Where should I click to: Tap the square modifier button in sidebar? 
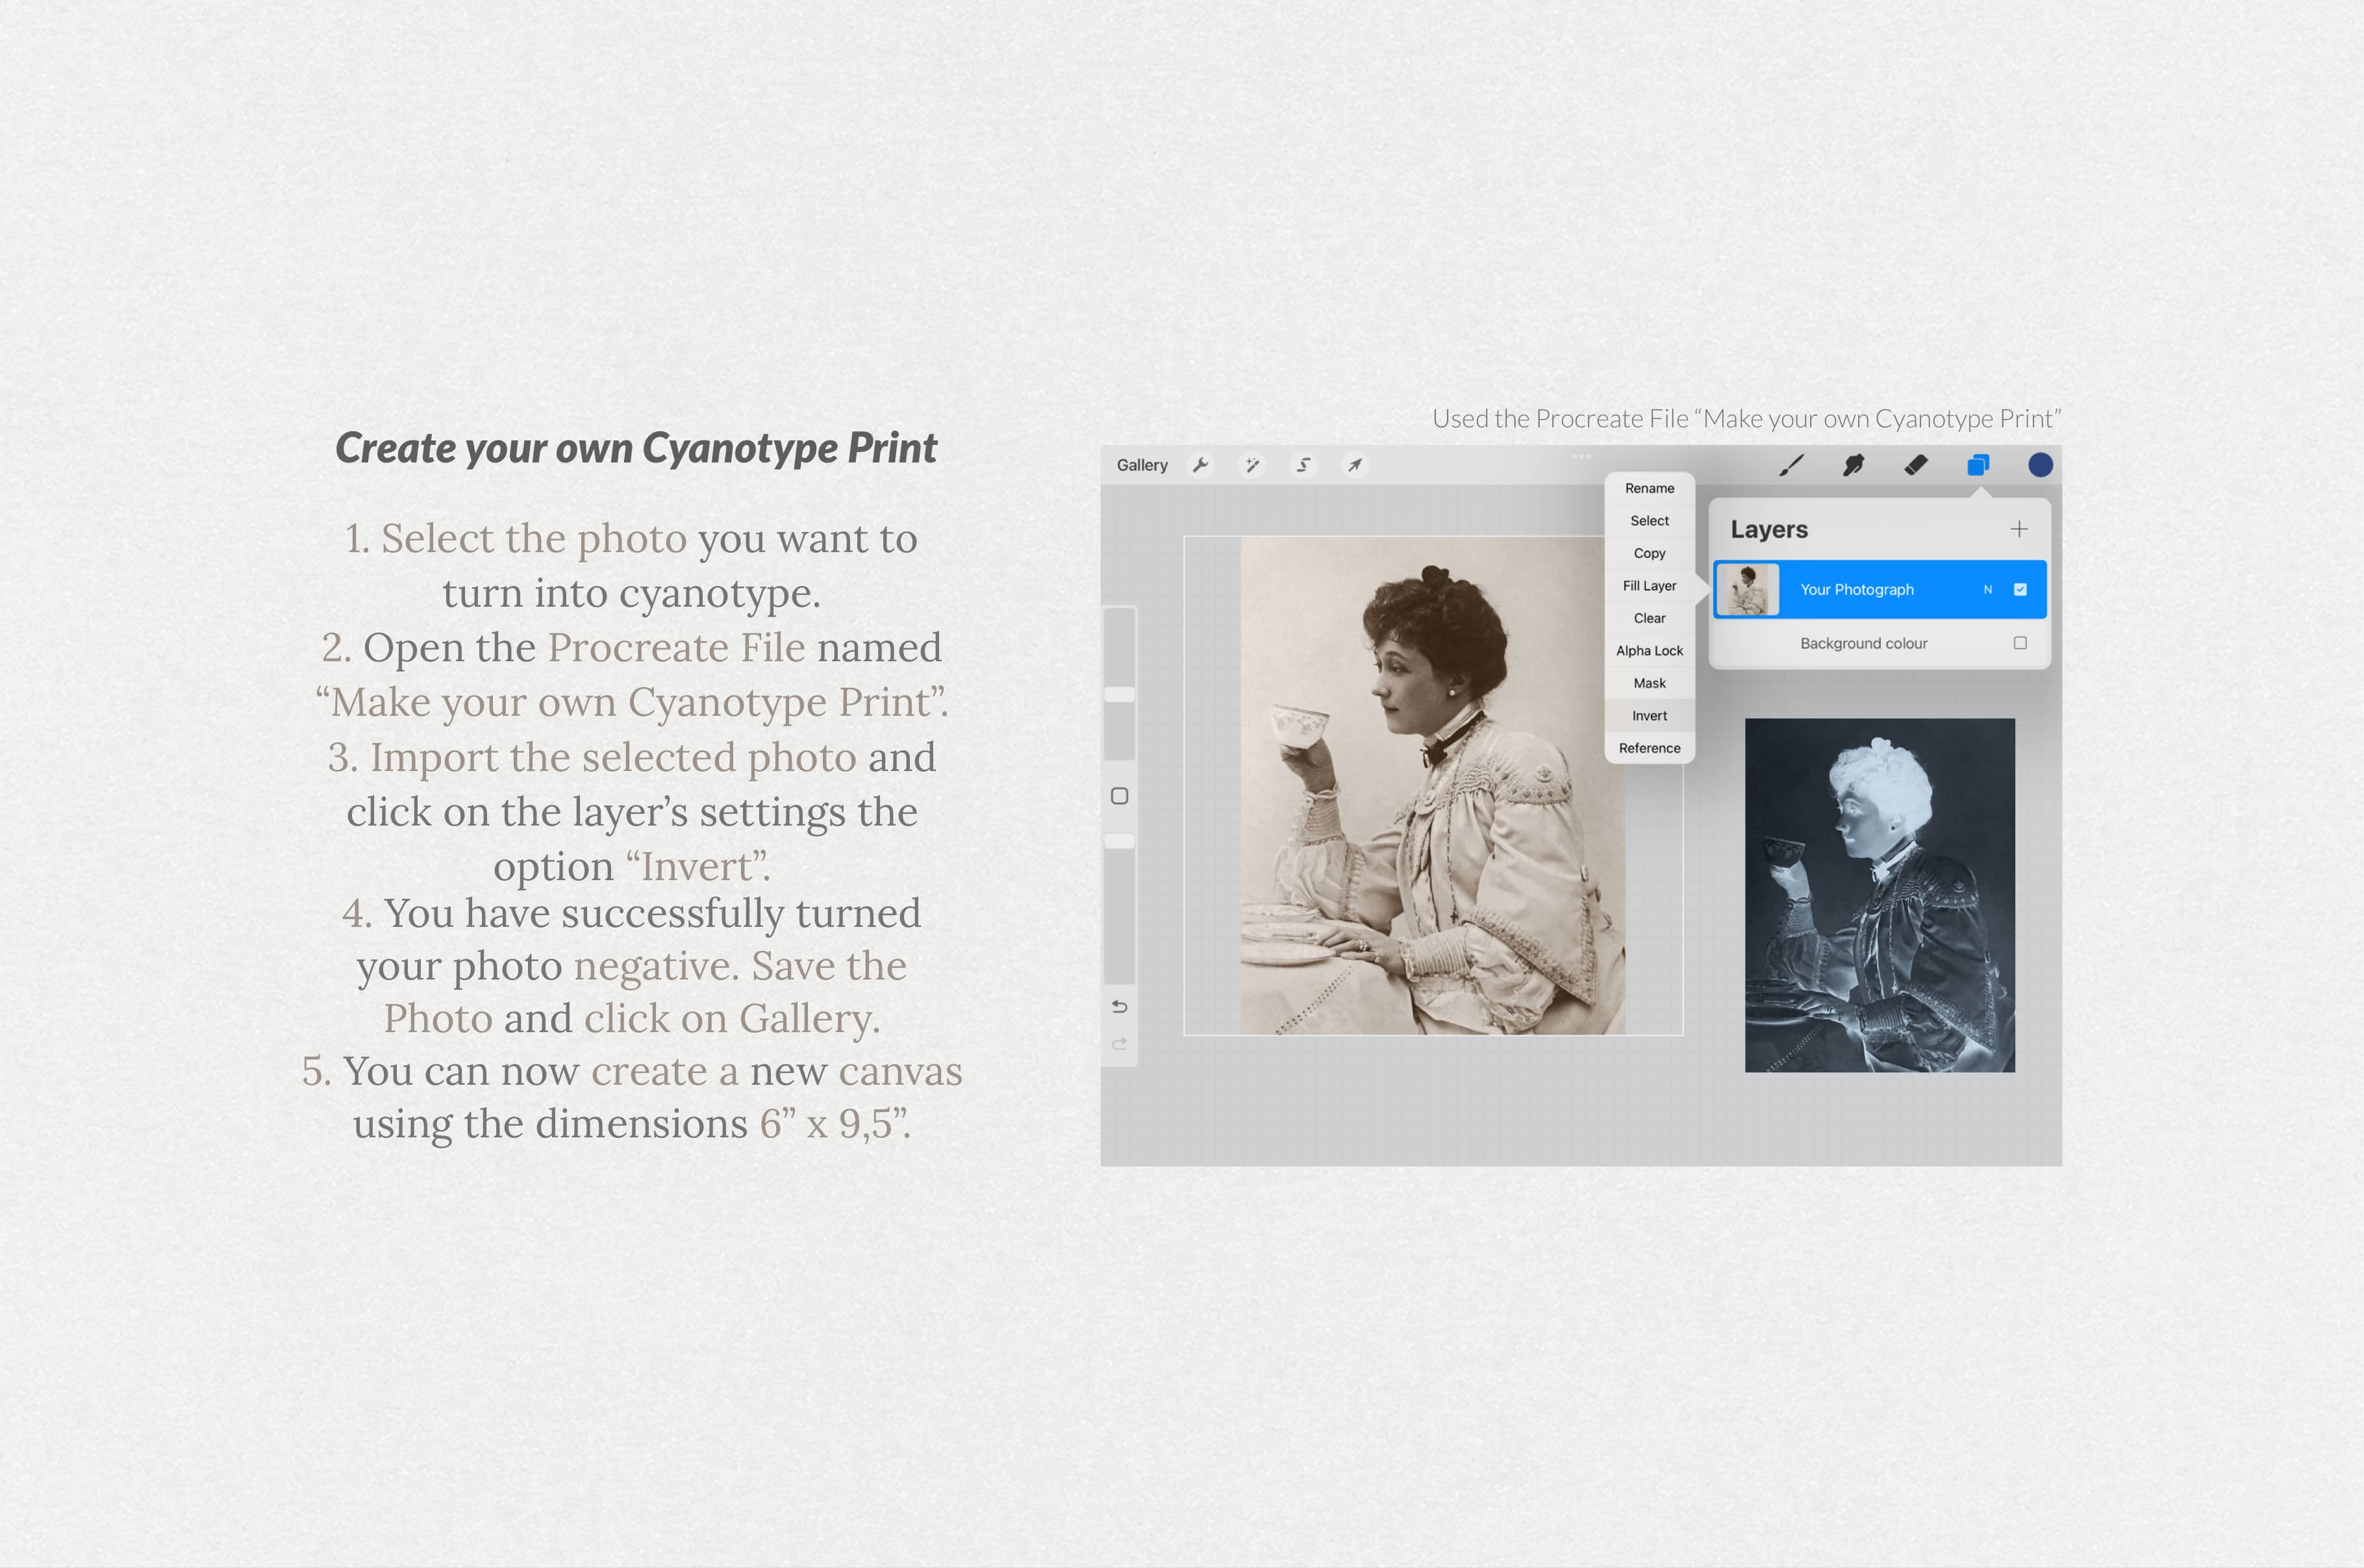point(1120,796)
